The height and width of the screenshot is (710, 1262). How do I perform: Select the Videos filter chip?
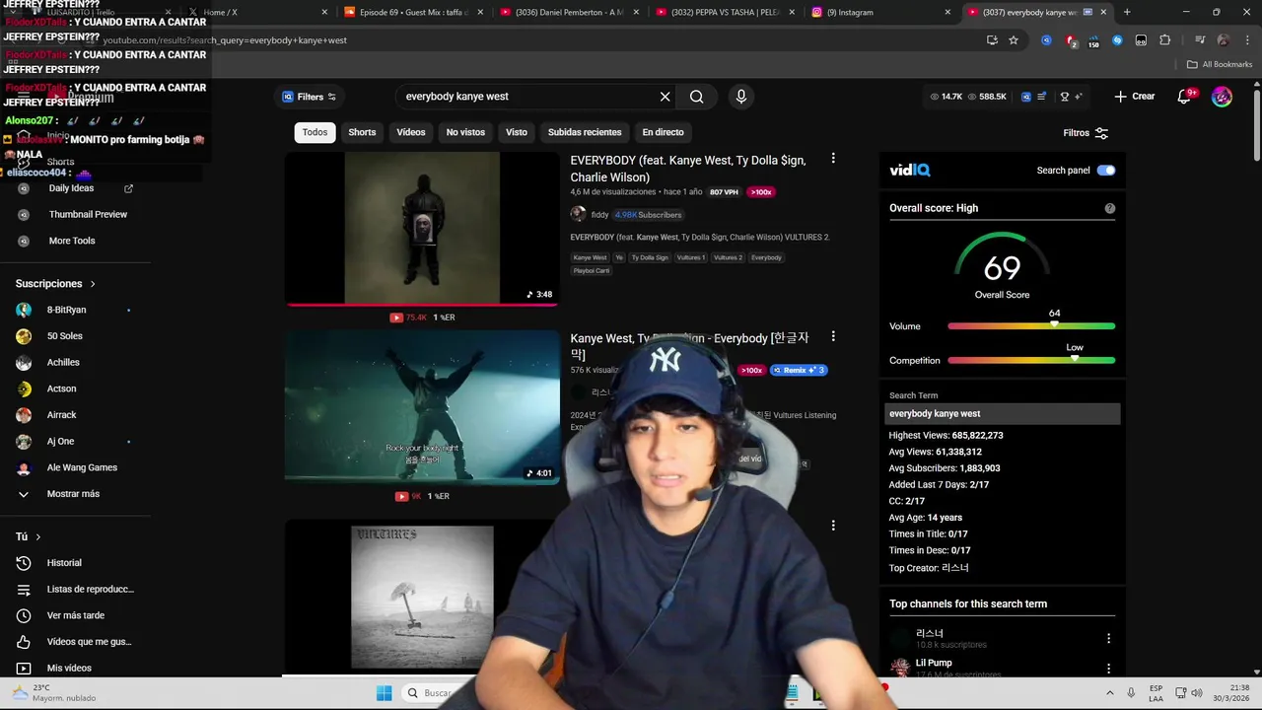411,132
